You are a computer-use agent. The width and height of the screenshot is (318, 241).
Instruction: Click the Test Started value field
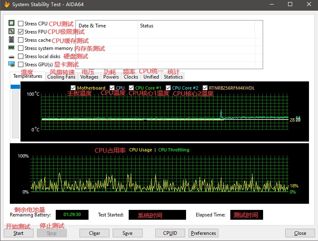tap(157, 215)
